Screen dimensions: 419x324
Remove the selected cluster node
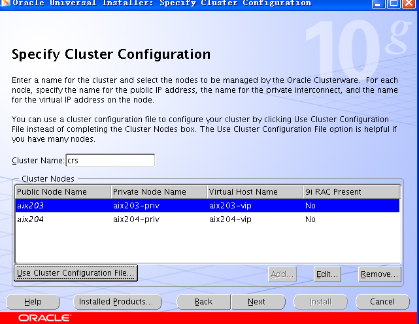379,274
